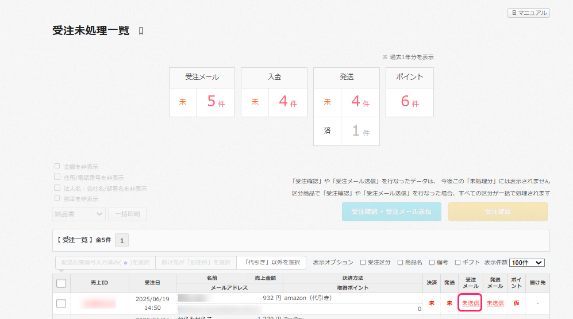Toggle 住所/電話番号を非表示 checkbox
The width and height of the screenshot is (573, 319).
pos(57,177)
